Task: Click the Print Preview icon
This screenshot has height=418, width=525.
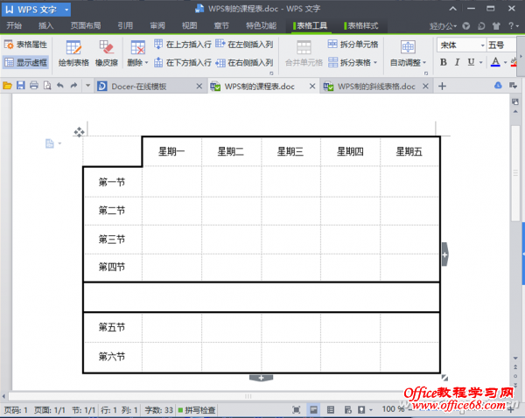Action: pyautogui.click(x=47, y=86)
